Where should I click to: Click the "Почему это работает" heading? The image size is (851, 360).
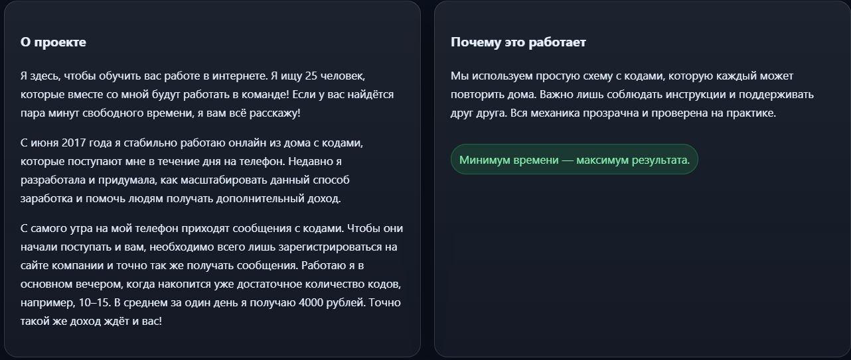click(518, 42)
